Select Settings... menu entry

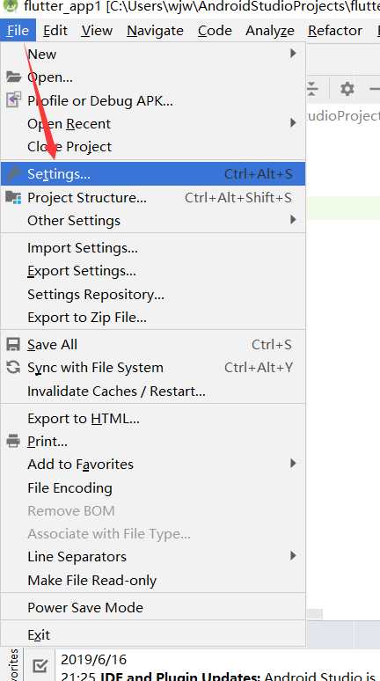click(152, 173)
